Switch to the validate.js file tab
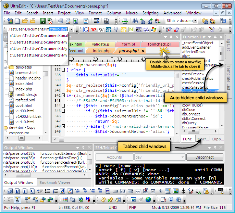235x213 pixels. click(100, 44)
